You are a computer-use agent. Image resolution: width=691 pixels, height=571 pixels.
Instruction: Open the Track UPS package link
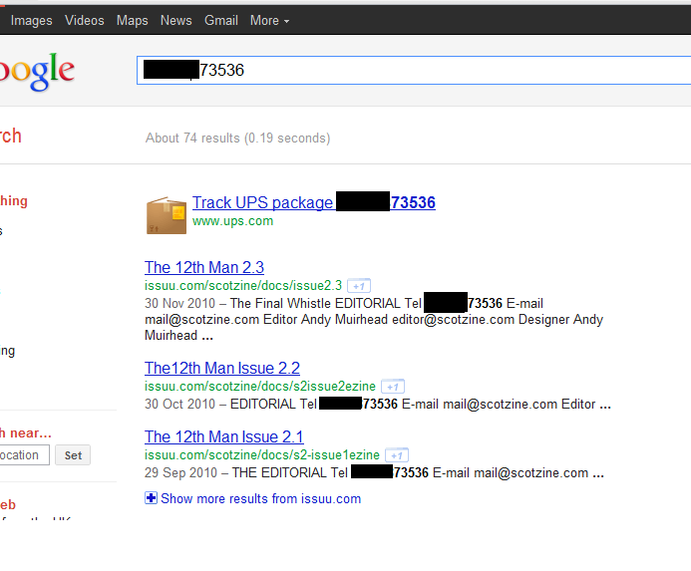tap(314, 202)
